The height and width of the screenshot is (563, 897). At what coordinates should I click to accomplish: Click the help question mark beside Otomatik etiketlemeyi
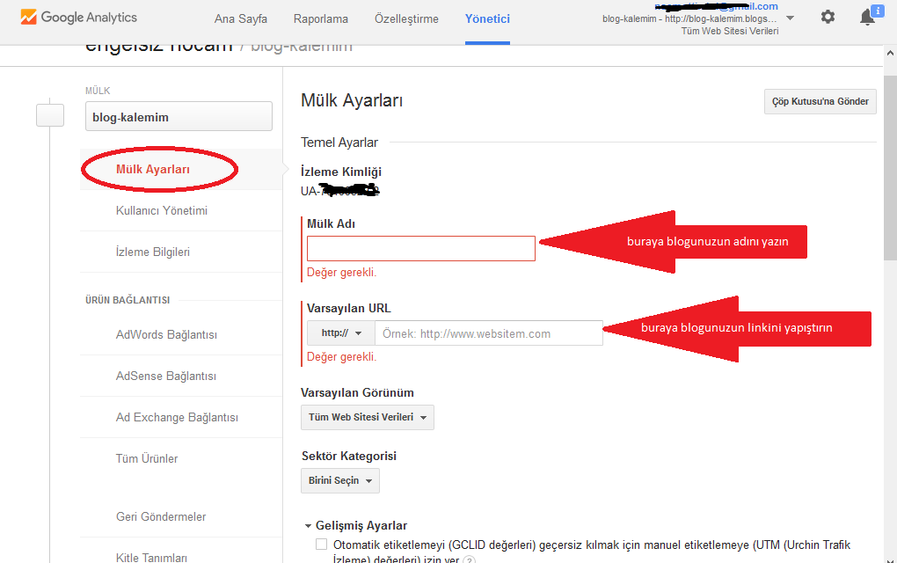(469, 559)
